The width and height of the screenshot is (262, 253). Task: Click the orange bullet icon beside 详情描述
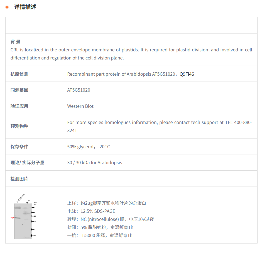pyautogui.click(x=7, y=7)
